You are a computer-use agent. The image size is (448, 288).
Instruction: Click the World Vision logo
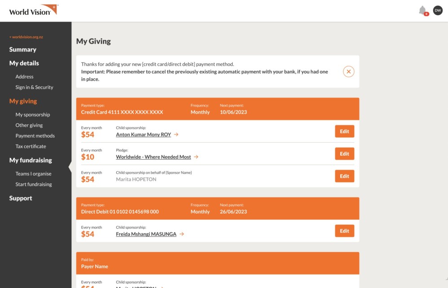[x=34, y=10]
